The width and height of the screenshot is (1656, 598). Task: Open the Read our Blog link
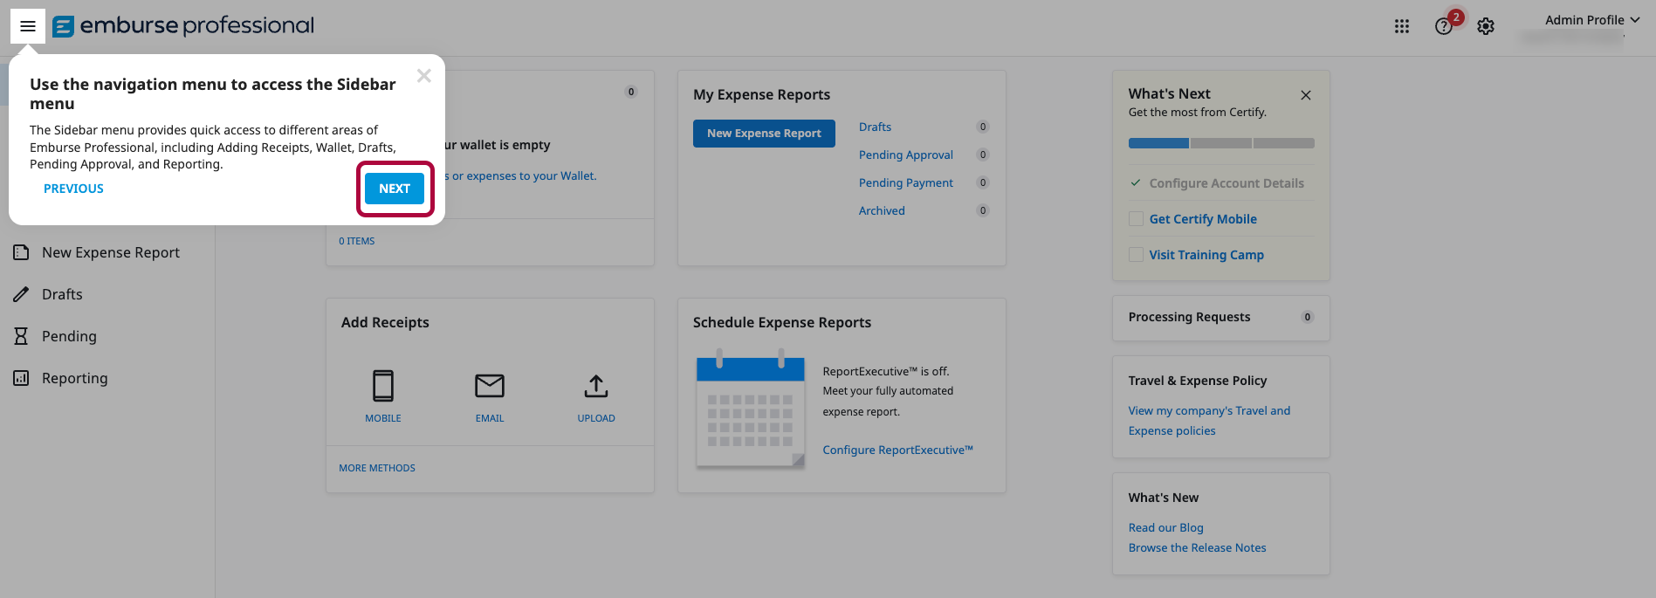coord(1165,527)
